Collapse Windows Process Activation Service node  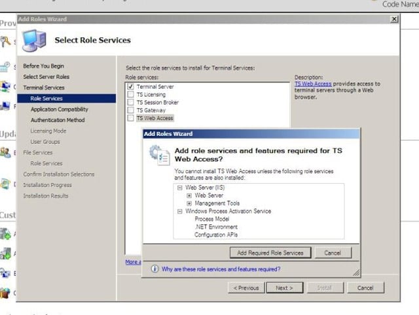pos(180,211)
